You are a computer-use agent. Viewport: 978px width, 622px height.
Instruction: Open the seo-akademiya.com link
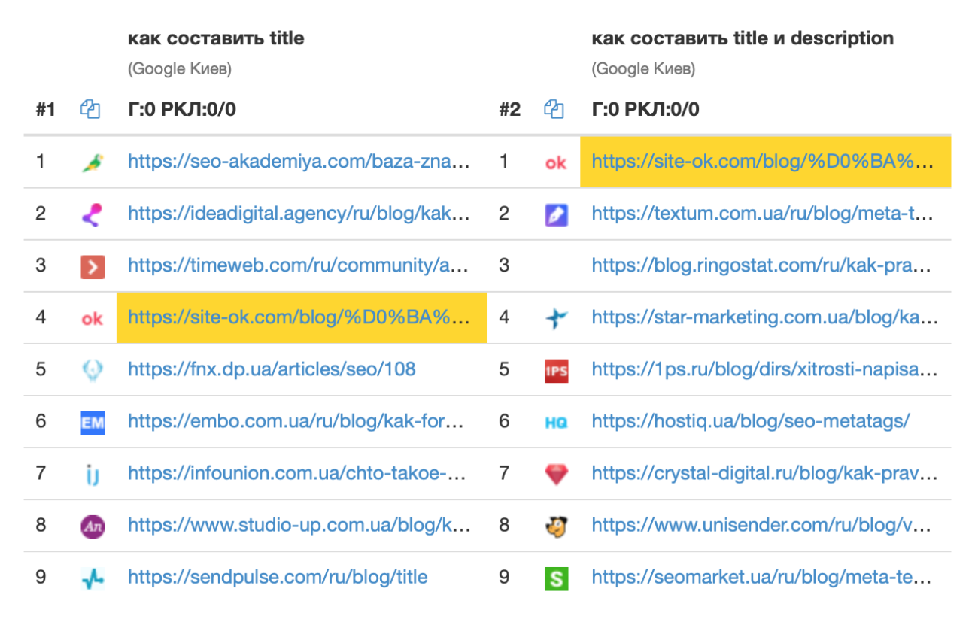click(299, 161)
